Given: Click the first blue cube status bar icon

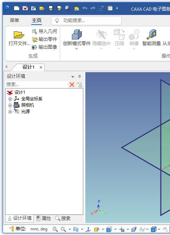Looking at the screenshot, I should 109,229.
